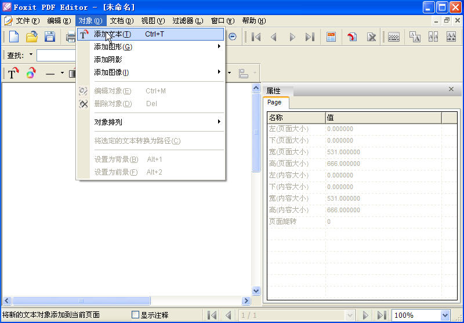
Task: Minimize the inner document window
Action: point(436,21)
